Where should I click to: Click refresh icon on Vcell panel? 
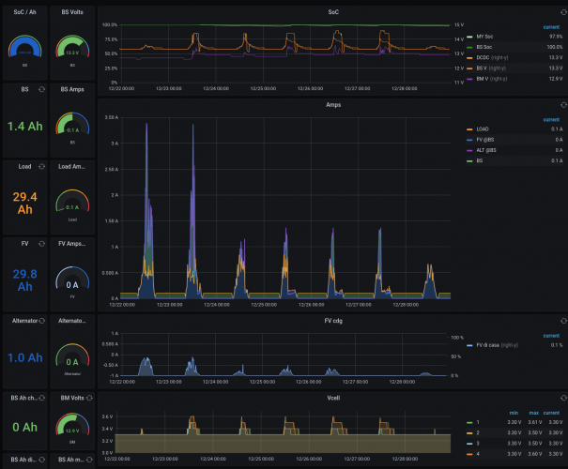pyautogui.click(x=561, y=399)
